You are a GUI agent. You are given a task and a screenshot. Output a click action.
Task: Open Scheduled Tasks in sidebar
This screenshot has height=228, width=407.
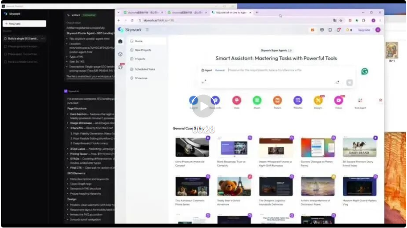145,69
